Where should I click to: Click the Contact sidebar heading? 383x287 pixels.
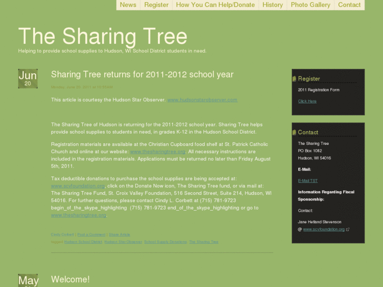[x=308, y=132]
